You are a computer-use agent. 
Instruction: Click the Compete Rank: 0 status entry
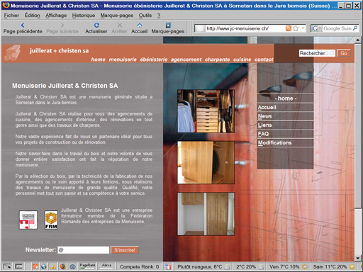pos(139,267)
